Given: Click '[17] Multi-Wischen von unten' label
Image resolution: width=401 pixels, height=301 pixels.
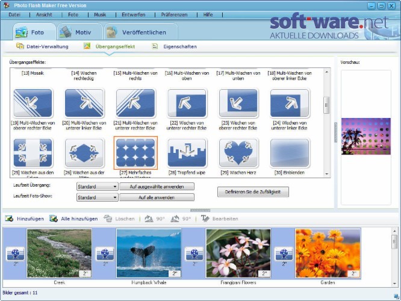Looking at the screenshot, I should [238, 76].
